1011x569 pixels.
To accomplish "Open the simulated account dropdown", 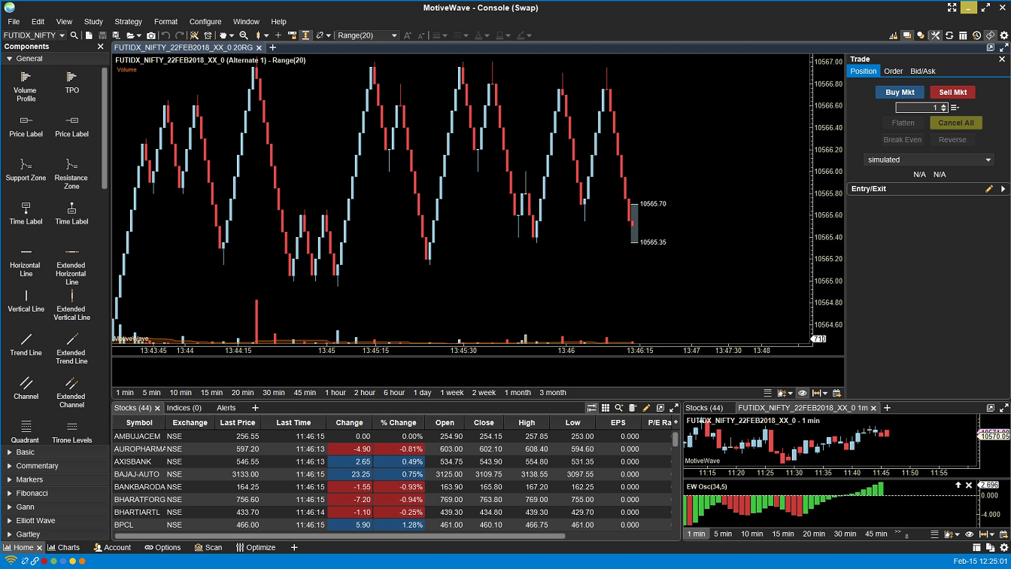I will 929,160.
